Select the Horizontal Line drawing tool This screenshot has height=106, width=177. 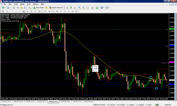pos(16,11)
